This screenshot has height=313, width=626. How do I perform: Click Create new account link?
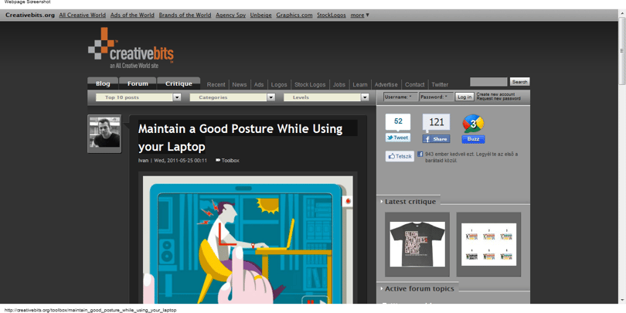click(495, 94)
